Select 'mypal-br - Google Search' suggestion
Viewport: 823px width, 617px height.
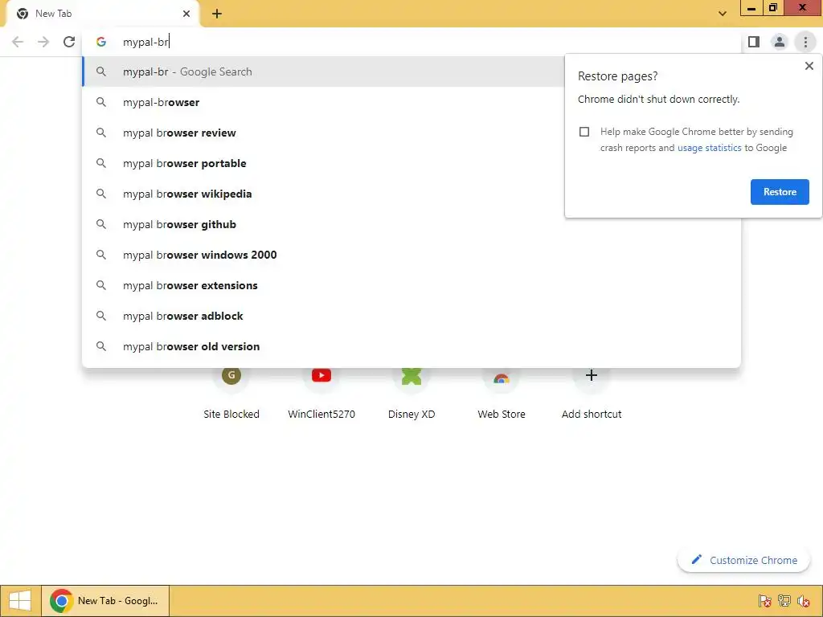click(323, 72)
